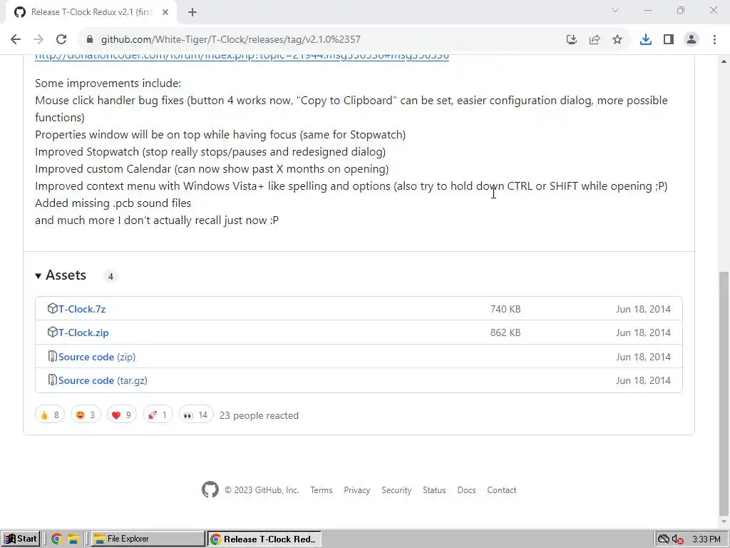Click the '740 KB' size text
This screenshot has width=730, height=548.
pos(505,309)
